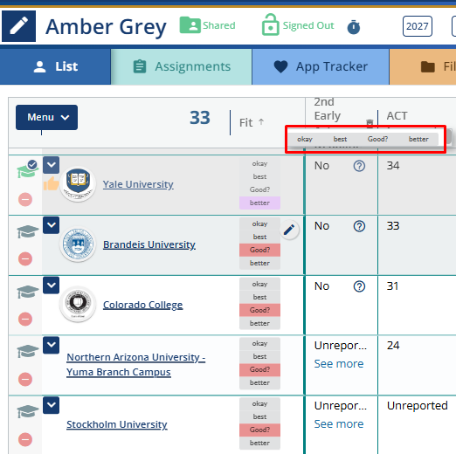Click the Signed Out padlock icon
Screen dimensions: 456x454
point(270,24)
